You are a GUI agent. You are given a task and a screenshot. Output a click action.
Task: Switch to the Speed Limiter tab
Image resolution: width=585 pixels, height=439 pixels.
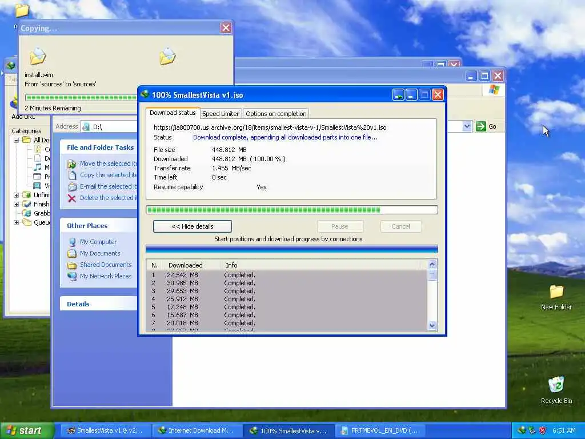(221, 114)
